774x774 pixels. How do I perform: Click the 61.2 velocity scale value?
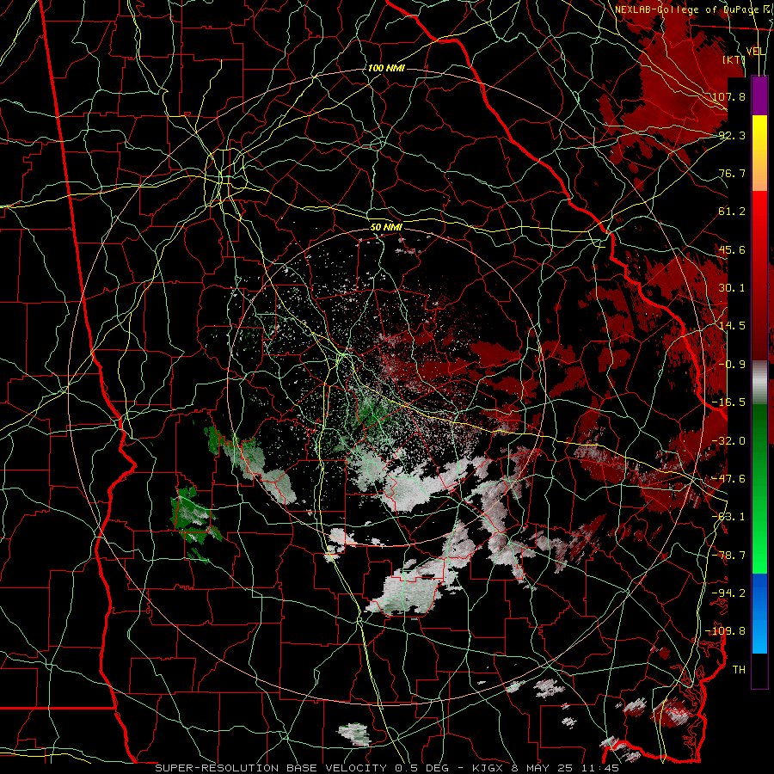(732, 212)
